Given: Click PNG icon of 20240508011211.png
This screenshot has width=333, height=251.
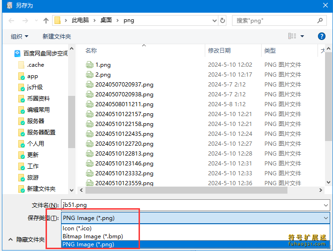Looking at the screenshot, I should [x=90, y=104].
